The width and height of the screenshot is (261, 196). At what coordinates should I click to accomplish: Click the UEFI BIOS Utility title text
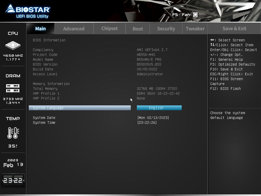pyautogui.click(x=32, y=16)
